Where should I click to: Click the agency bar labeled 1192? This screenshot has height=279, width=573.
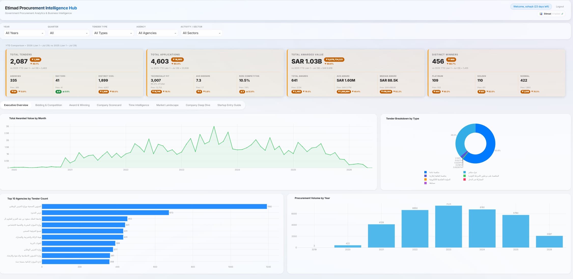[154, 207]
